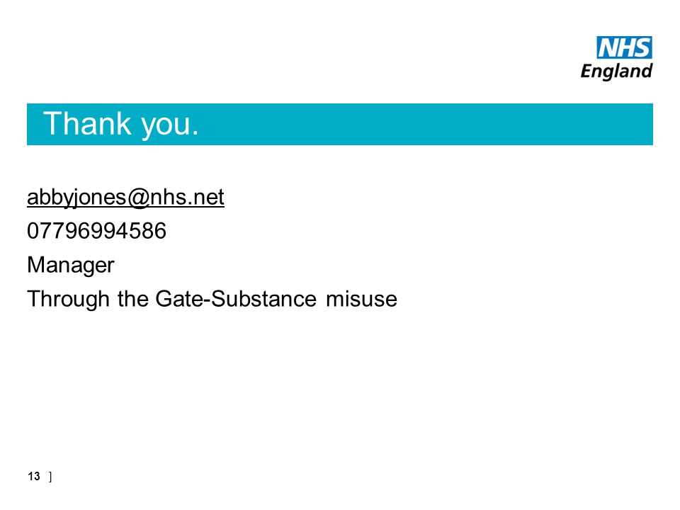Click the word Thank in the title
Image resolution: width=680 pixels, height=510 pixels.
[87, 123]
